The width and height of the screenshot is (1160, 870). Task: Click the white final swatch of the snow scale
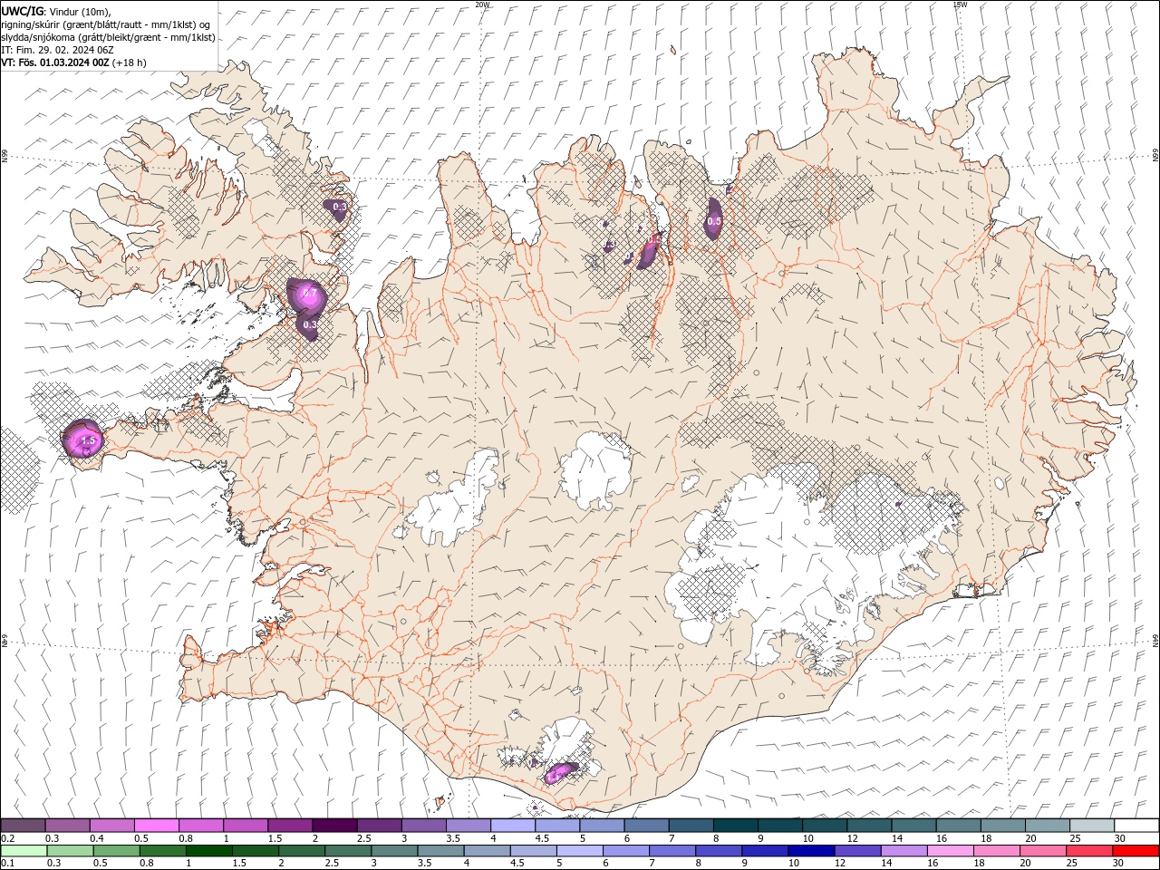tap(1136, 826)
